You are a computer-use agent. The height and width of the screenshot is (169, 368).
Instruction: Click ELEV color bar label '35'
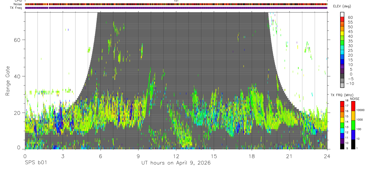point(350,41)
